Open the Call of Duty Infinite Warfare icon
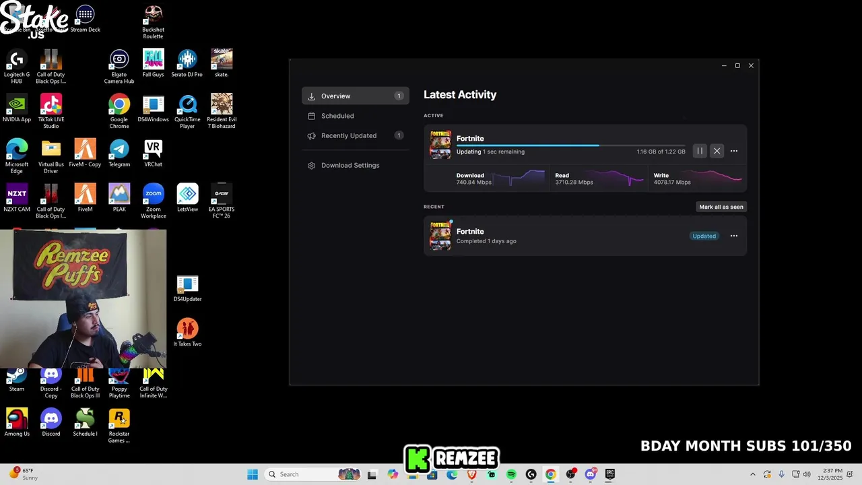The width and height of the screenshot is (862, 485). click(x=153, y=384)
